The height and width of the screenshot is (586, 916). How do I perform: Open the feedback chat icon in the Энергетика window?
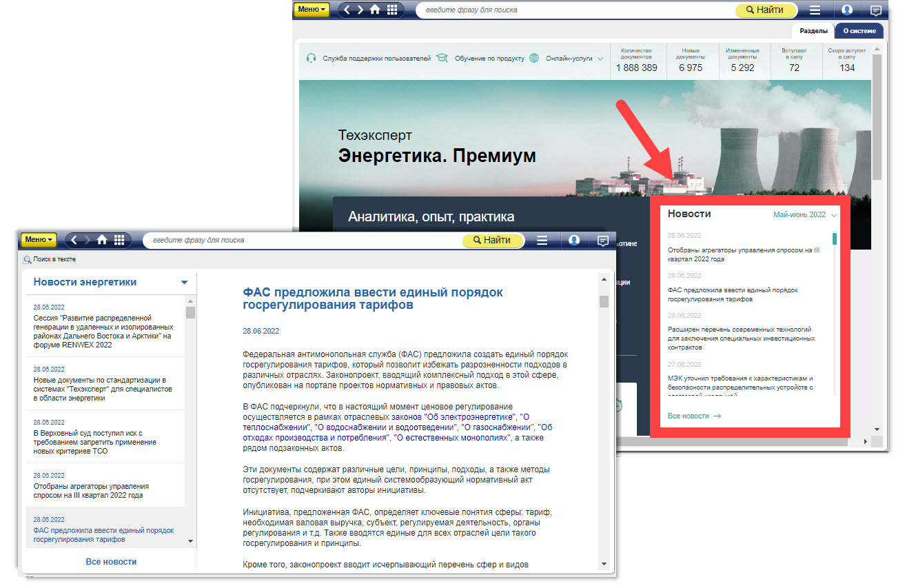click(x=876, y=10)
